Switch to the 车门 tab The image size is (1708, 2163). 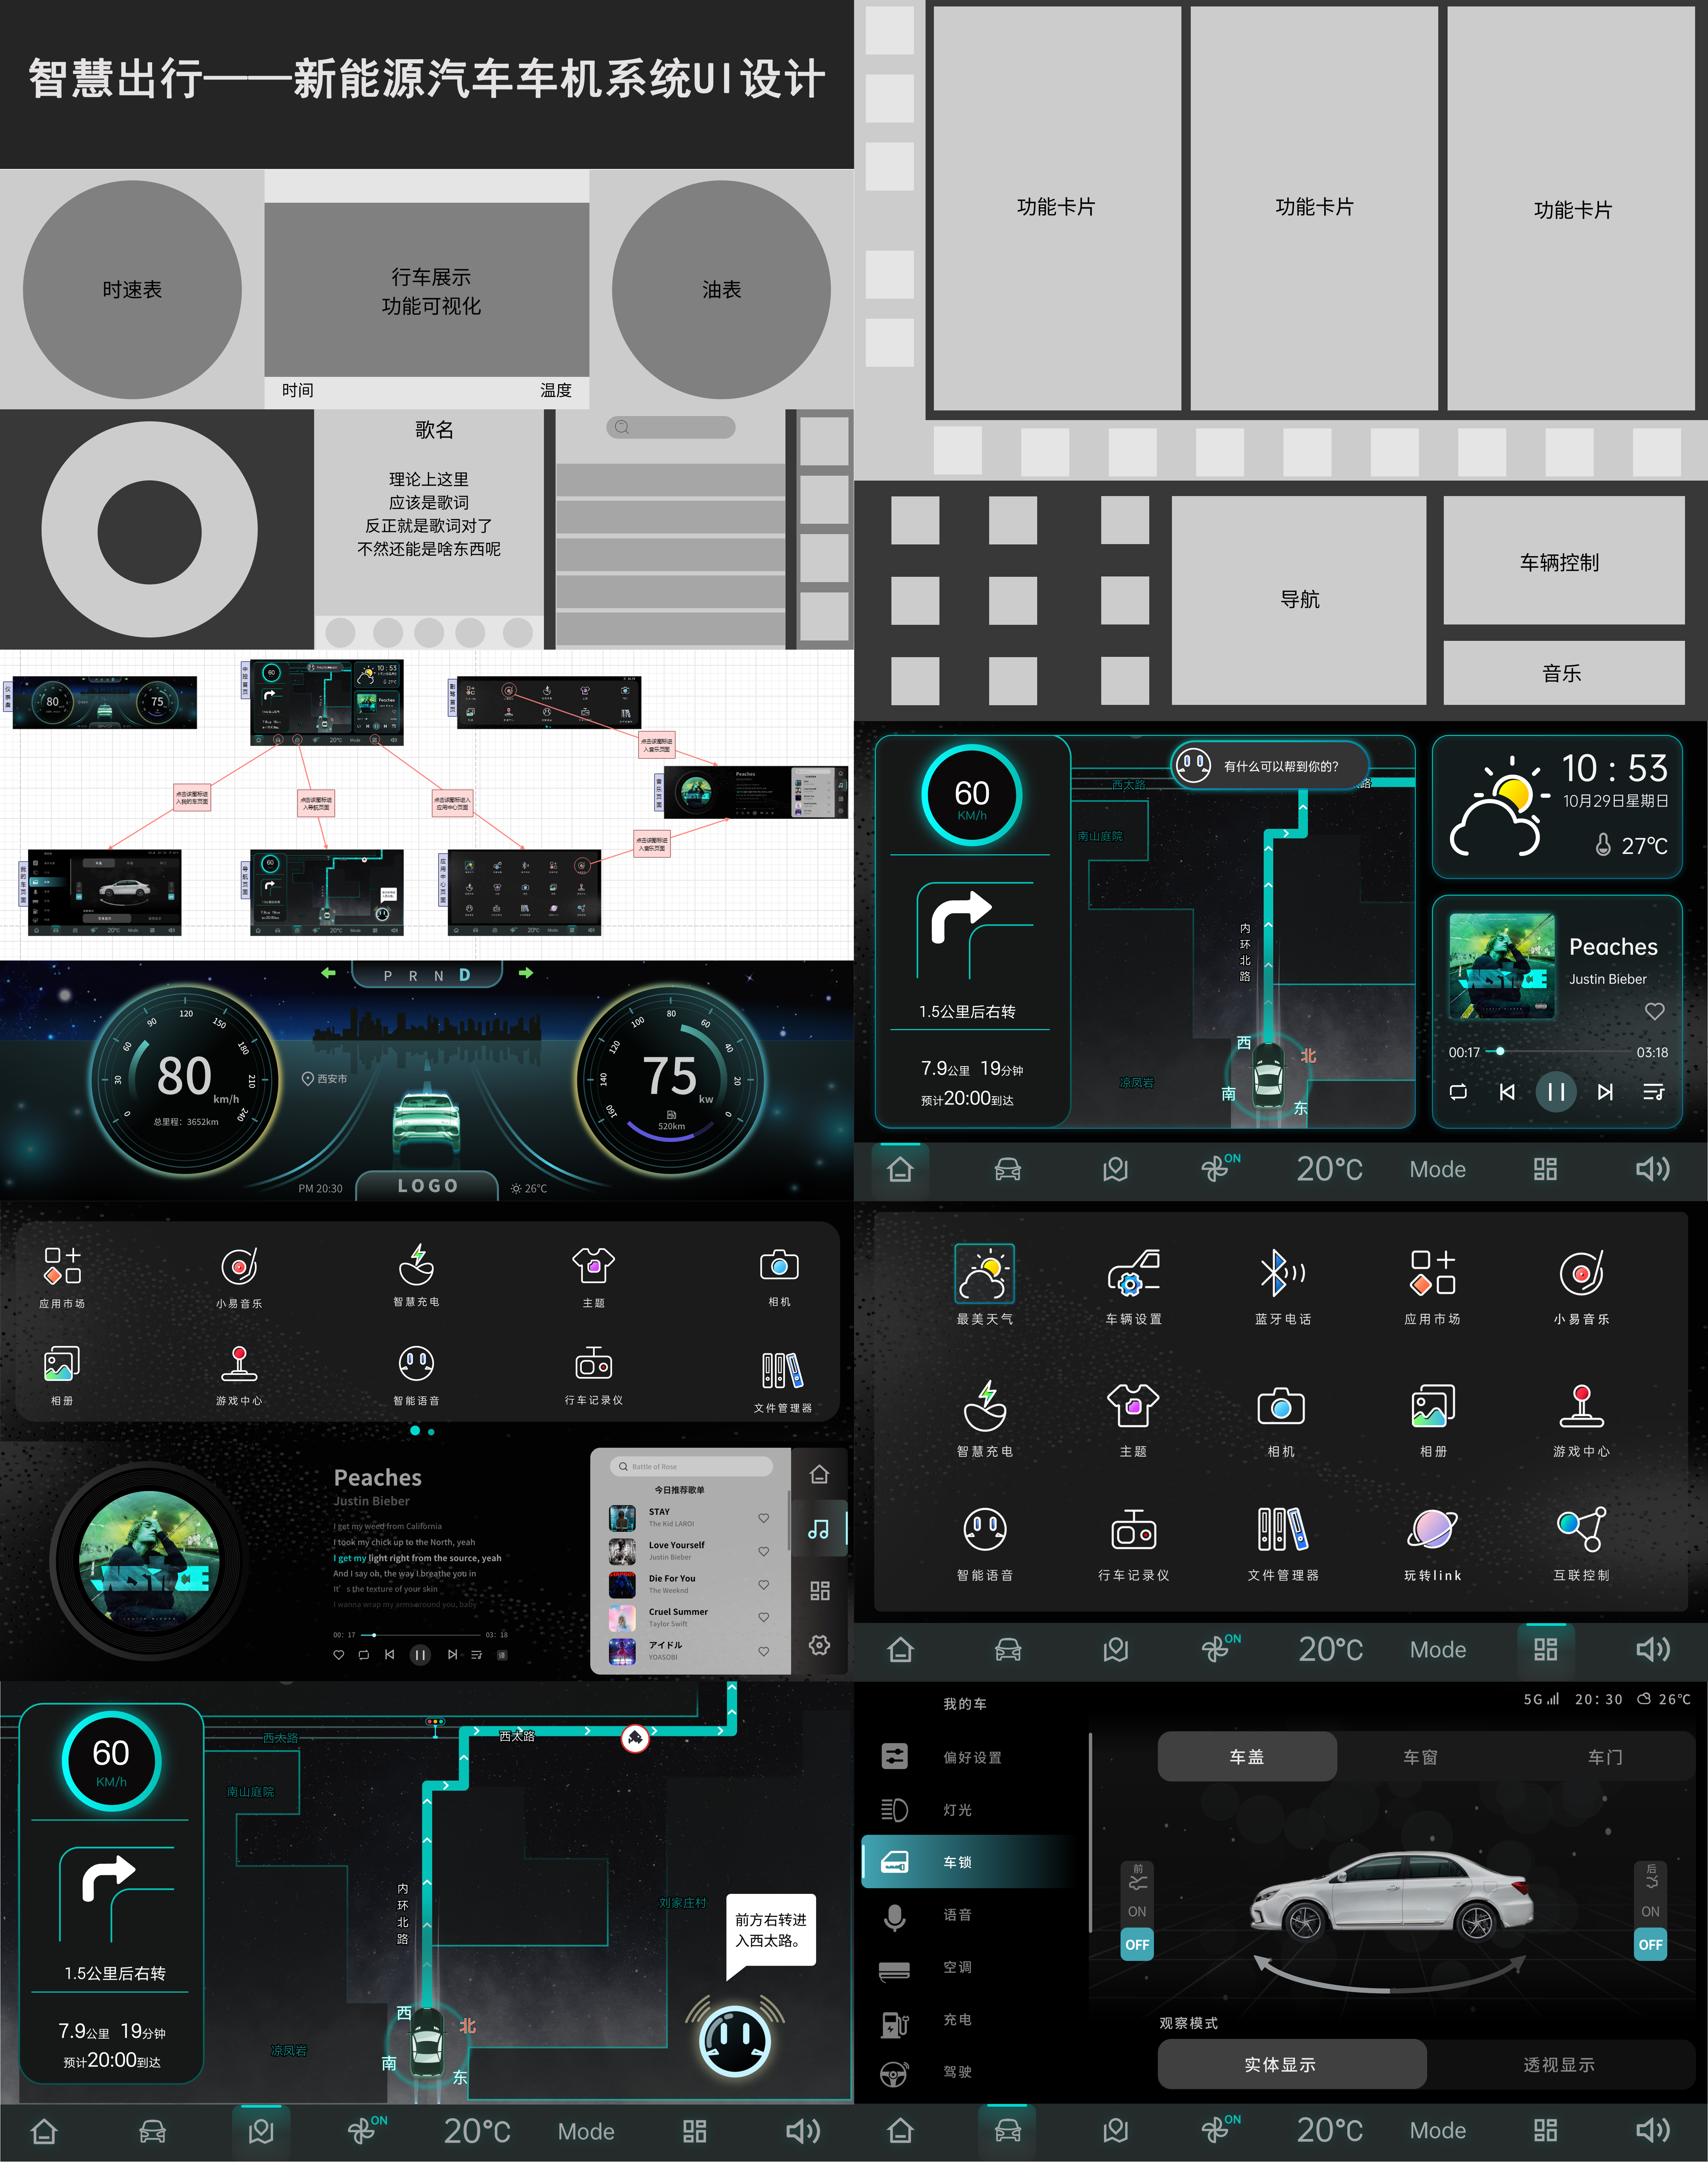coord(1605,1757)
